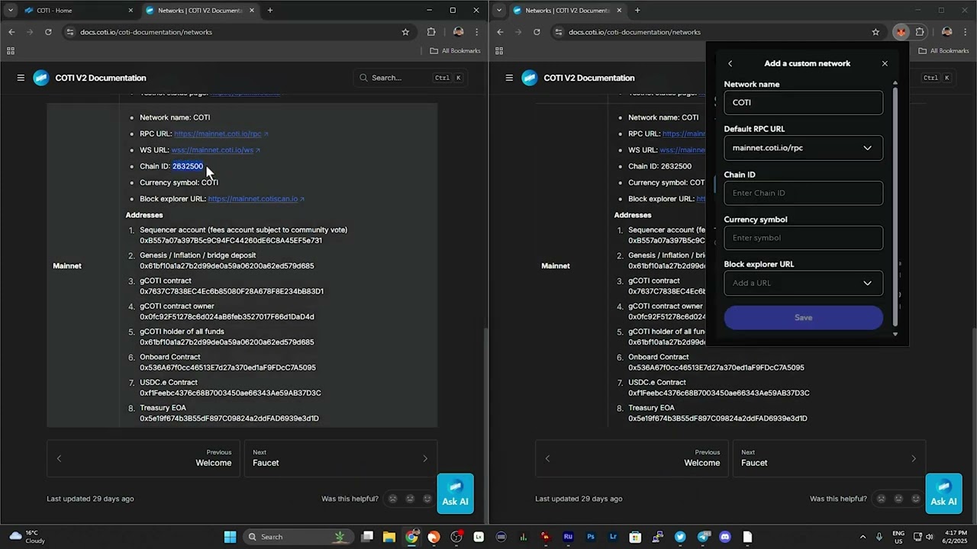
Task: Go back in the left browser window
Action: tap(11, 32)
